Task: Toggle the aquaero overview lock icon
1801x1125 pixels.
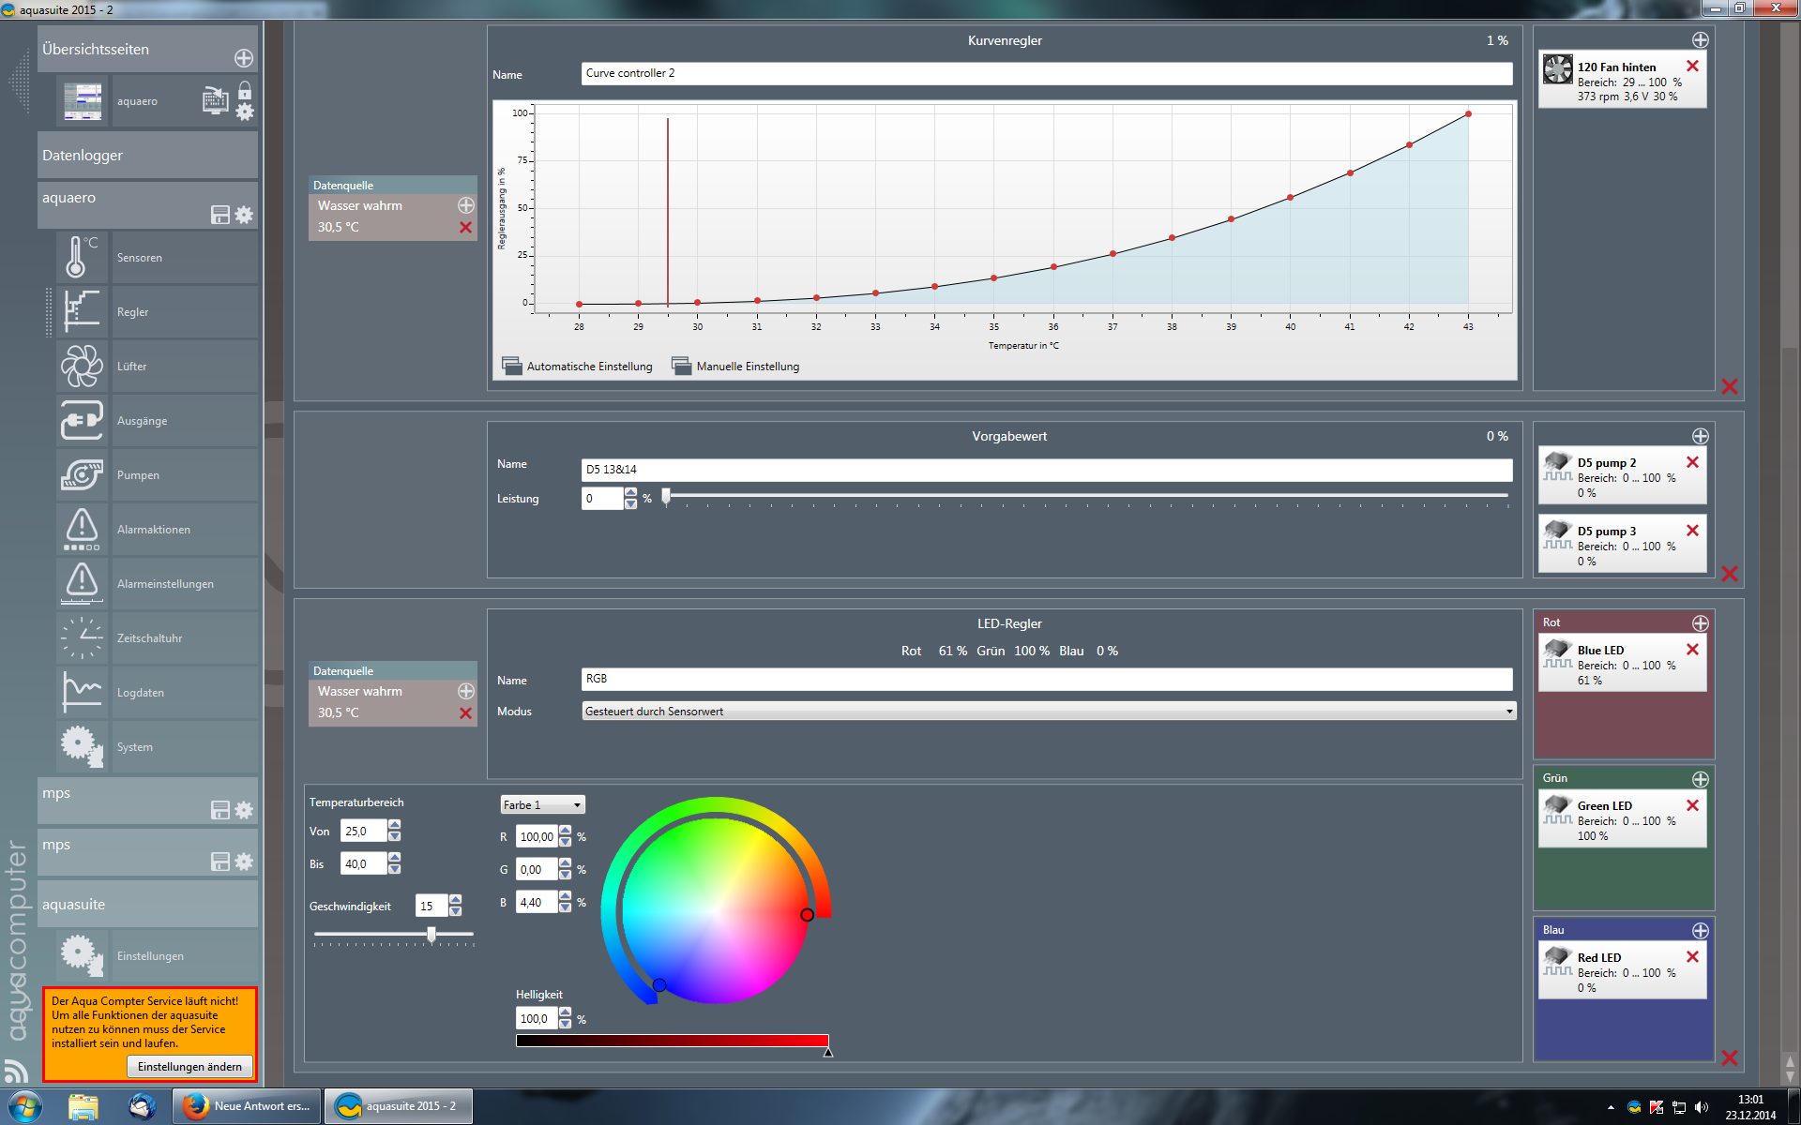Action: [245, 90]
